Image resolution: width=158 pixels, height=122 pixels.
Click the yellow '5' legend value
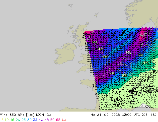click(x=2, y=120)
